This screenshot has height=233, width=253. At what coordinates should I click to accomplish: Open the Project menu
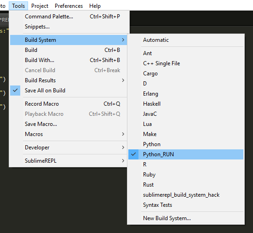coord(40,6)
